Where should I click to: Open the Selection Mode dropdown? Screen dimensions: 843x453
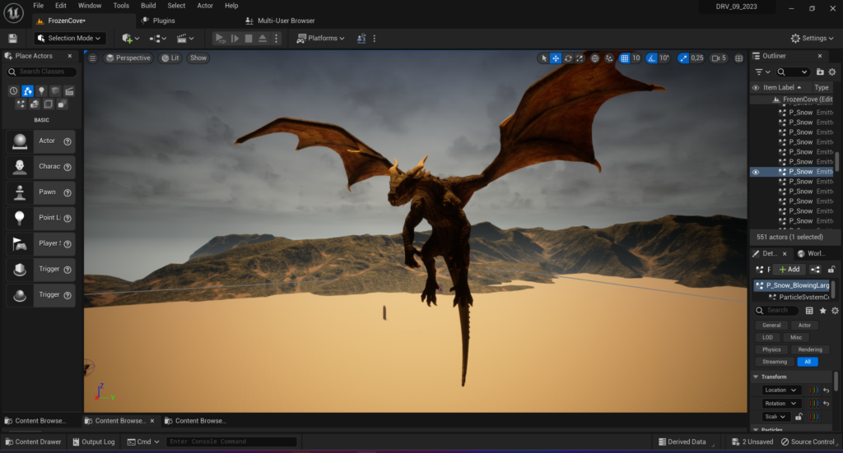coord(70,38)
